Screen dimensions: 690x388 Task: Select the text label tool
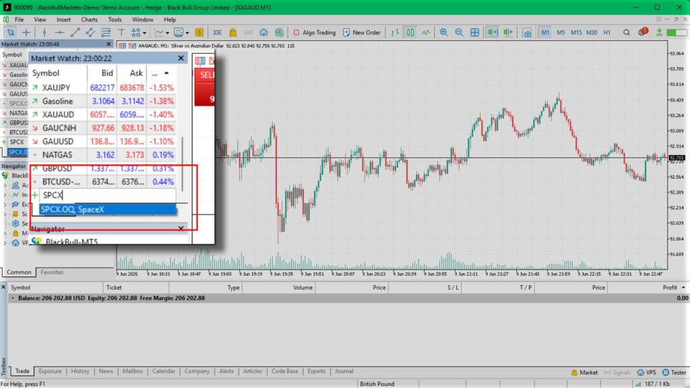(121, 32)
